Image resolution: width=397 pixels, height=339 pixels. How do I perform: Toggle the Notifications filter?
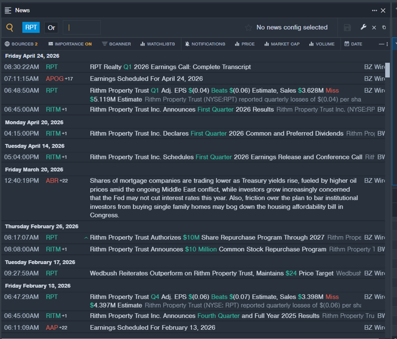[205, 44]
